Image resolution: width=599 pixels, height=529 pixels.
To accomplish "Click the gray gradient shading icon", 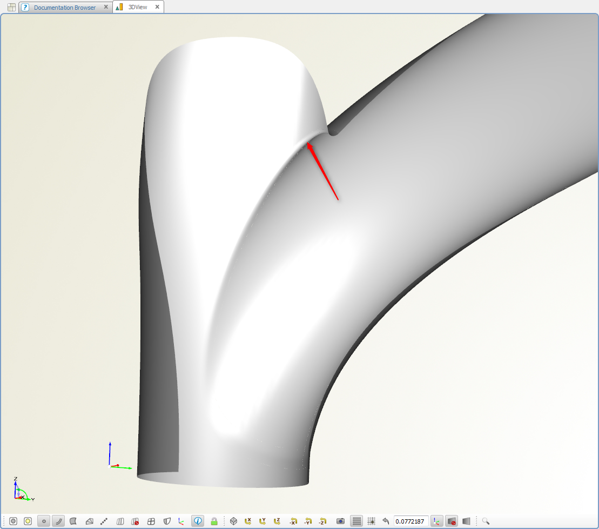I will coord(466,521).
